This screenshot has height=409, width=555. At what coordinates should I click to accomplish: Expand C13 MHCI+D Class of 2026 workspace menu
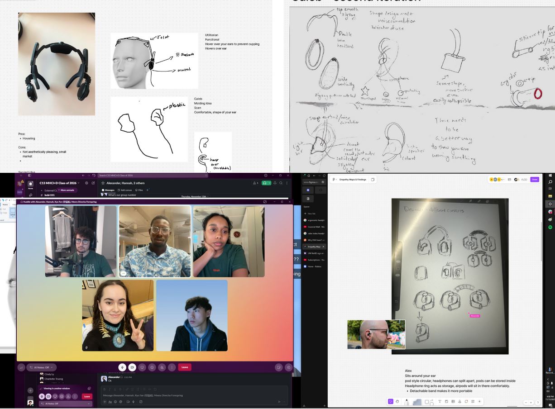point(59,183)
